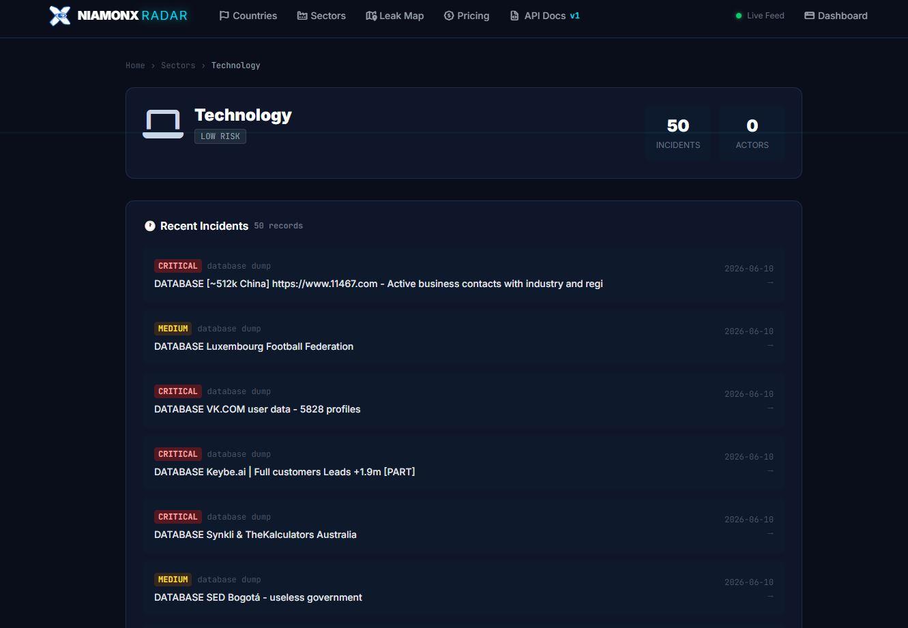Click Sectors in the breadcrumb trail
This screenshot has width=908, height=628.
[178, 65]
